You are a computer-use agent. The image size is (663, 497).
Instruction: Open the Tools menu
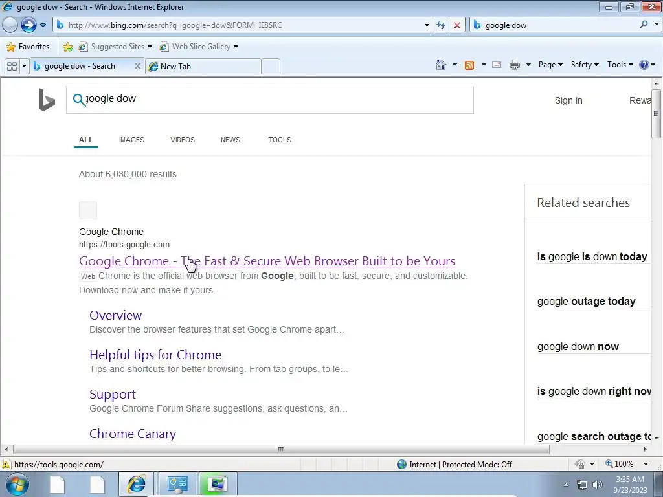pyautogui.click(x=620, y=65)
